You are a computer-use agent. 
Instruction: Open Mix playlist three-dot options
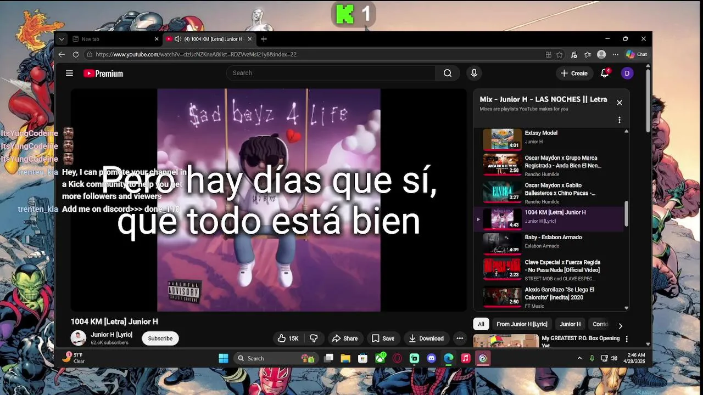(x=620, y=120)
